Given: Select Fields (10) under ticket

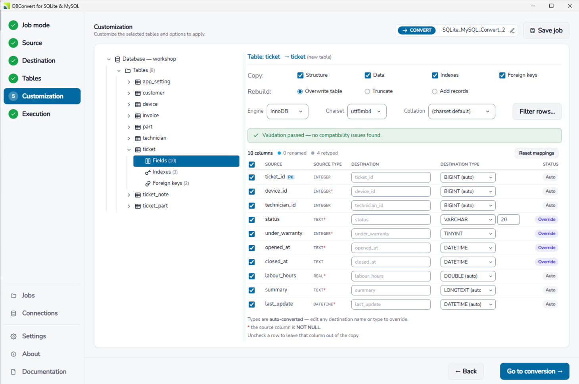Looking at the screenshot, I should pos(186,161).
